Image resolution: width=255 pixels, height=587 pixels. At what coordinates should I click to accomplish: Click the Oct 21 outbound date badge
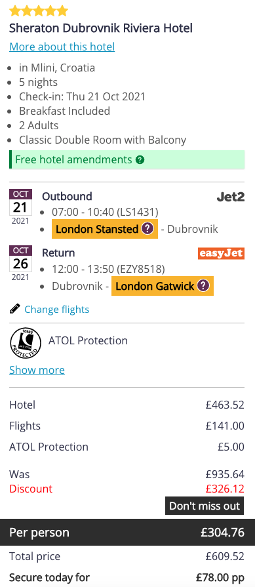coord(20,207)
